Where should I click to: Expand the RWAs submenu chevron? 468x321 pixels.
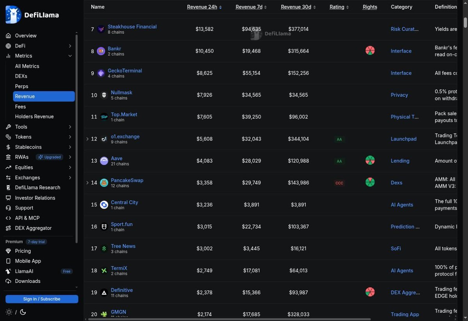[70, 157]
